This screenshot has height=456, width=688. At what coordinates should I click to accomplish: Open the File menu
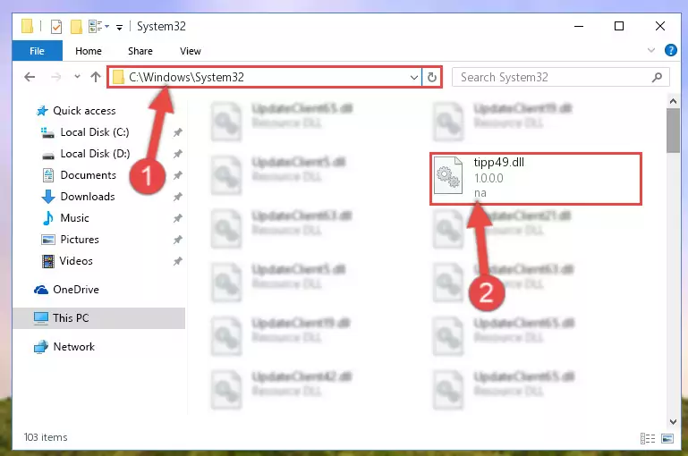tap(38, 51)
